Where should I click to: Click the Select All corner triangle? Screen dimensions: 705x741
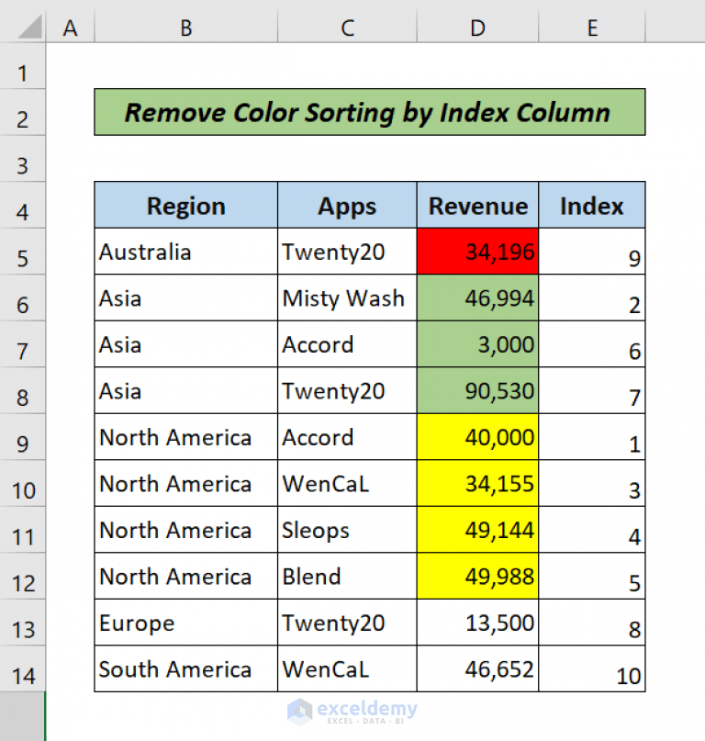coord(29,27)
